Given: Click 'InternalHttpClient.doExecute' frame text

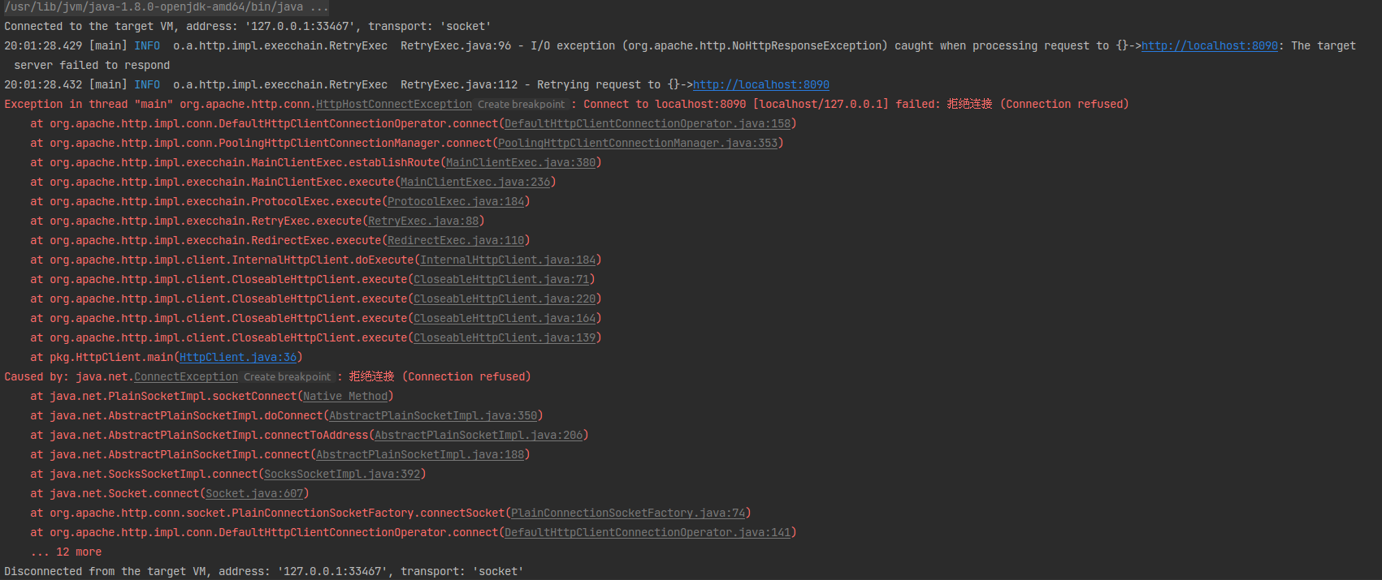Looking at the screenshot, I should pos(323,260).
